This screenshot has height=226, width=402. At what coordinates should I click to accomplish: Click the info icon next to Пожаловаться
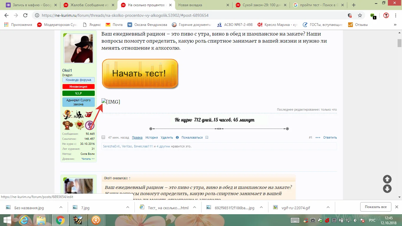pos(177,137)
